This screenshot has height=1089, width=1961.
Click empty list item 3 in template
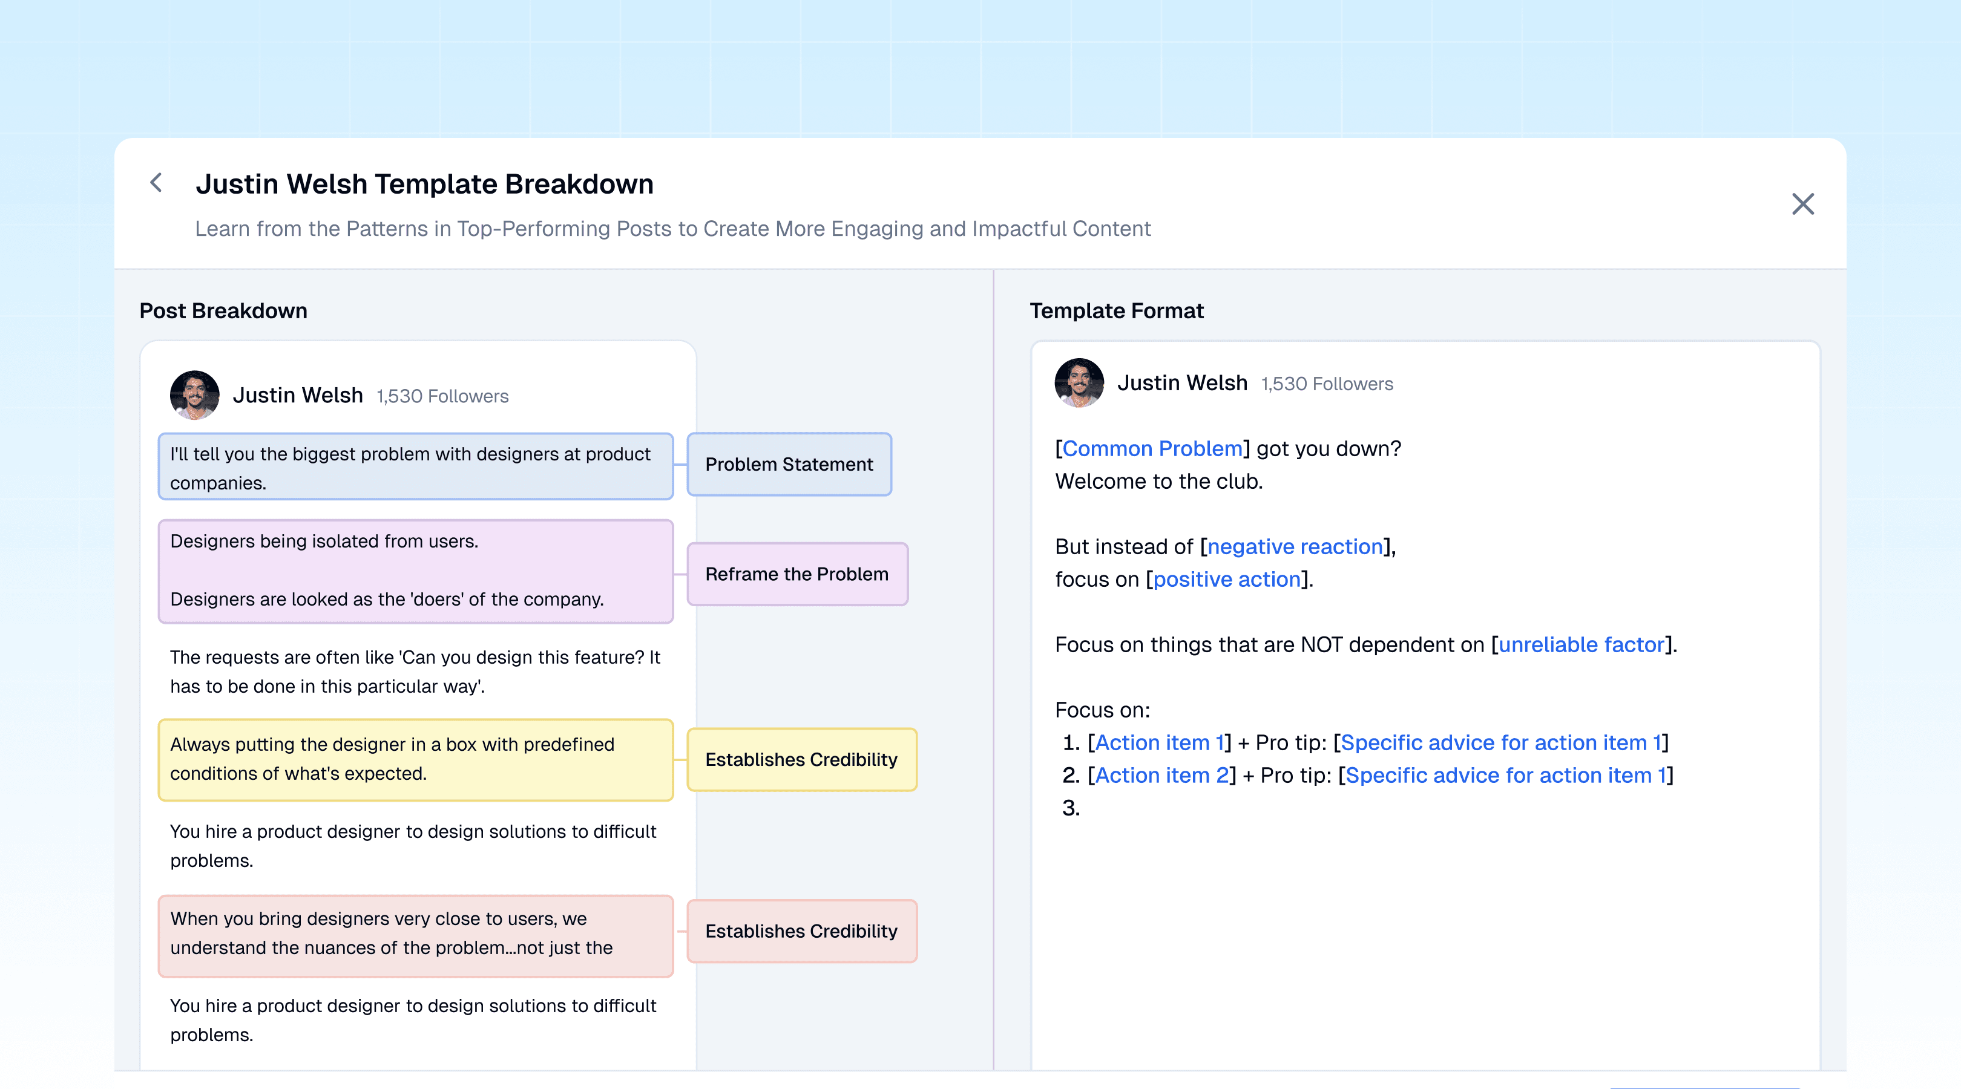coord(1071,808)
